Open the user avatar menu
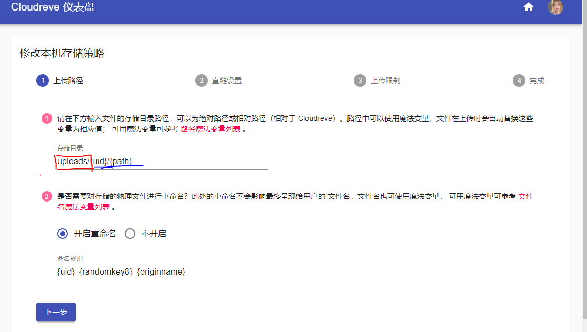Screen dimensions: 587x332 click(555, 7)
